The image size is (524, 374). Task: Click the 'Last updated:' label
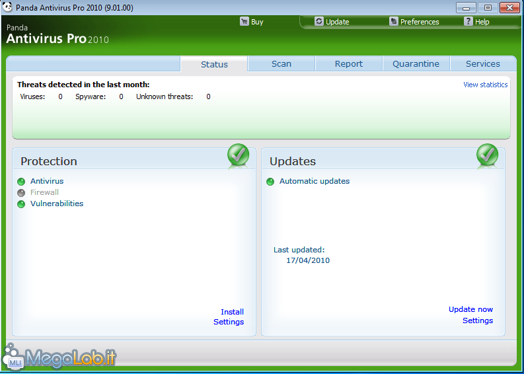[x=299, y=250]
